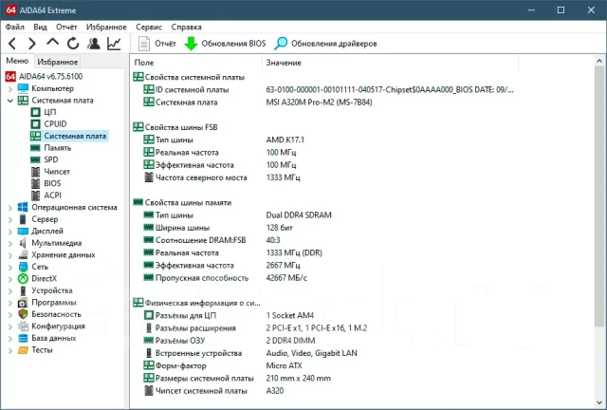
Task: Open the Файл menu
Action: (15, 28)
